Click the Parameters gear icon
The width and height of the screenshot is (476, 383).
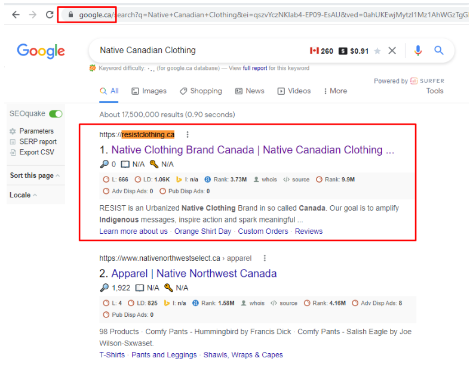(x=13, y=131)
